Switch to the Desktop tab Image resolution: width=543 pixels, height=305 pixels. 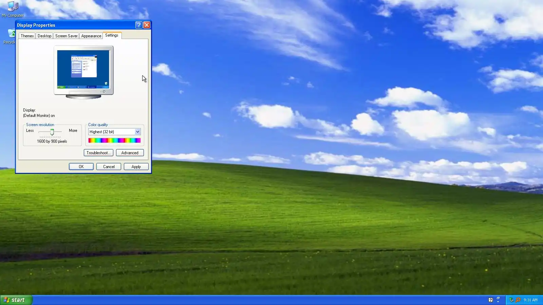(44, 36)
